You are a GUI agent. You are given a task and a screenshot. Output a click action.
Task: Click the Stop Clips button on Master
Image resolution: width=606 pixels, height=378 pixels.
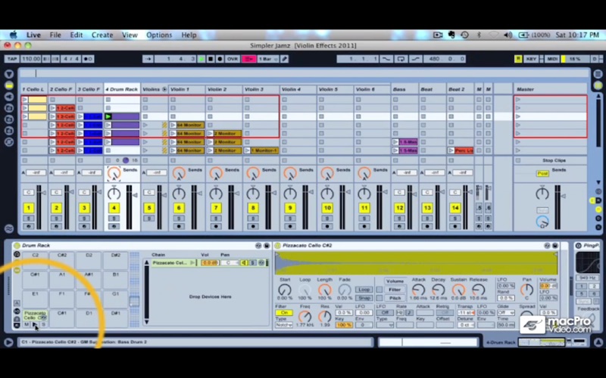(x=552, y=160)
